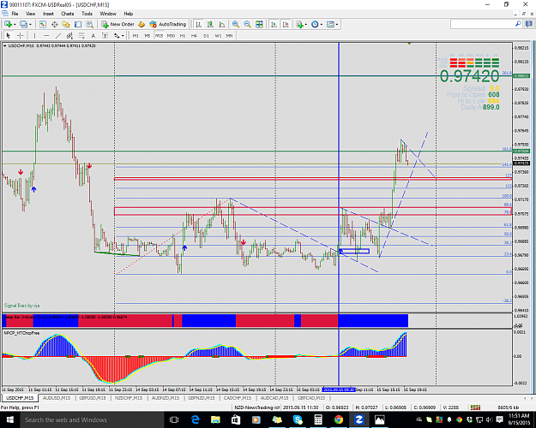Open Calculator from the taskbar
Viewport: 536px width, 428px height.
pos(318,419)
